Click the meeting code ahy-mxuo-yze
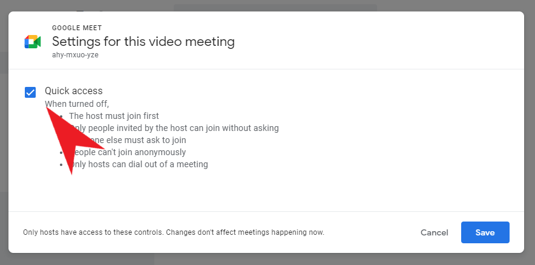This screenshot has width=535, height=265. click(75, 55)
